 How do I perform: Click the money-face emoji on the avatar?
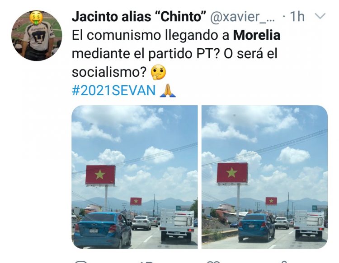(x=36, y=17)
